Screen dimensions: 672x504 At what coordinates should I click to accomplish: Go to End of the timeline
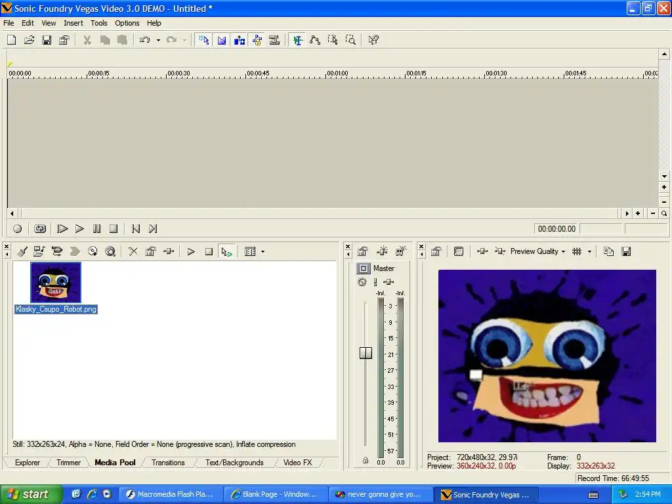153,229
